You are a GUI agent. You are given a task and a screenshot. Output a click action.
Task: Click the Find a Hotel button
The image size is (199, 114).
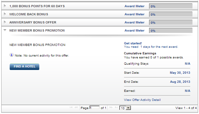coord(24,67)
